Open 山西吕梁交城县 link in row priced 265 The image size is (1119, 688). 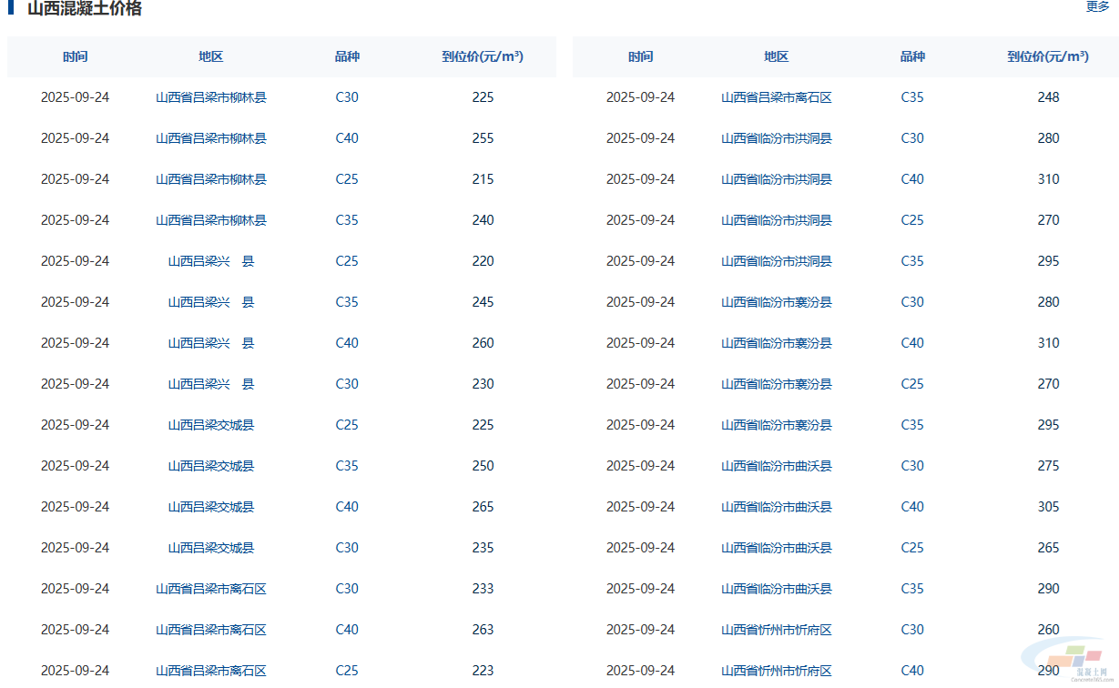point(210,507)
